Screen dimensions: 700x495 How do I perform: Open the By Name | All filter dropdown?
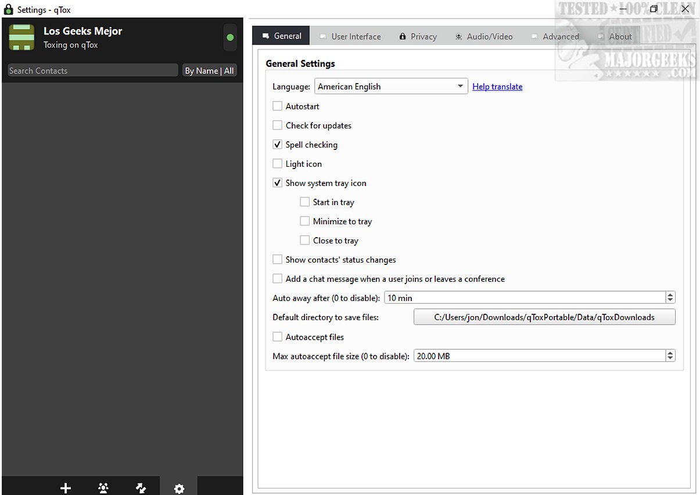click(x=209, y=71)
